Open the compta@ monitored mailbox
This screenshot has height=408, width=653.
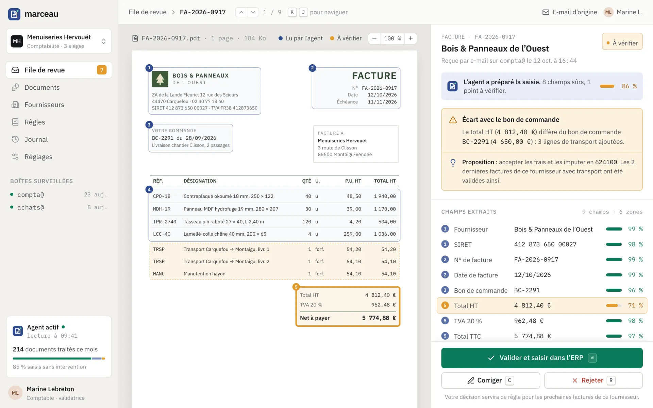[x=59, y=195]
